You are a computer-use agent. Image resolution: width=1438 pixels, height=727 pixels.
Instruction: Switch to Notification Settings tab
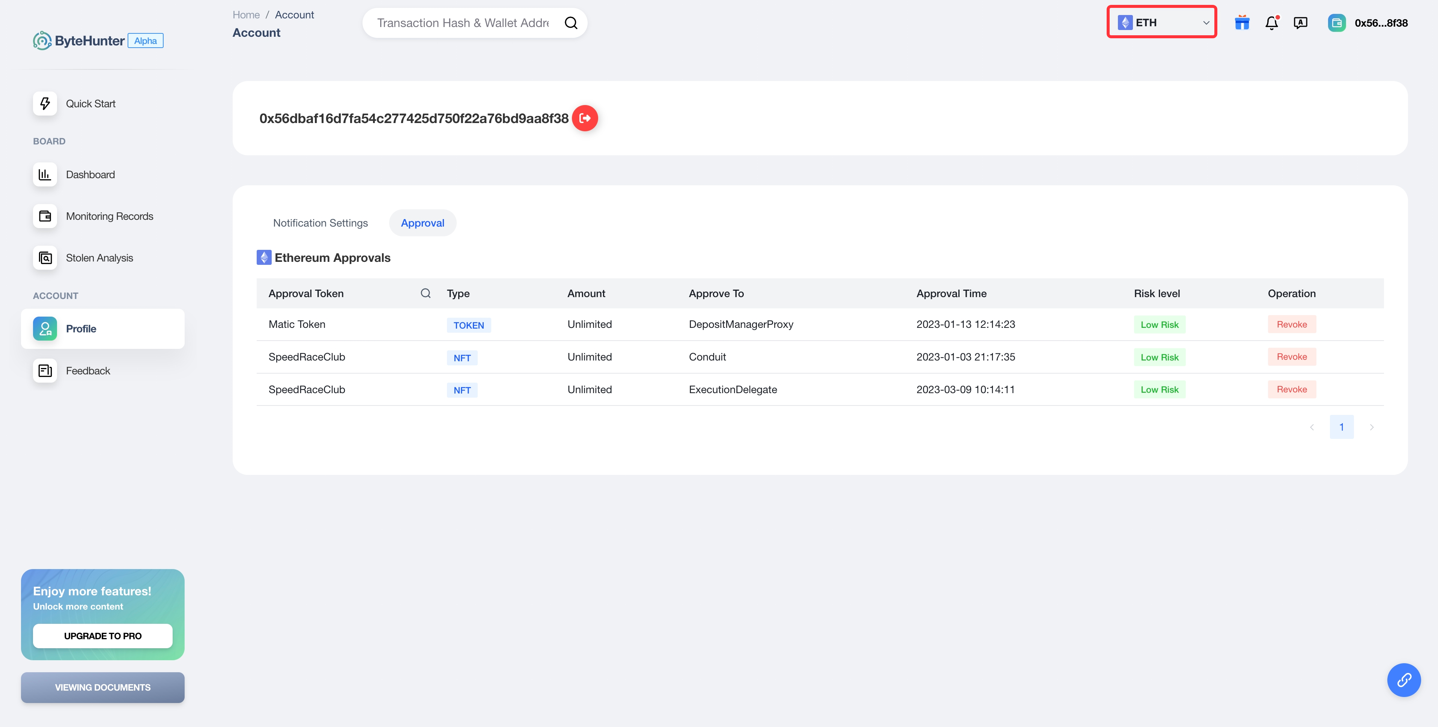click(x=320, y=223)
